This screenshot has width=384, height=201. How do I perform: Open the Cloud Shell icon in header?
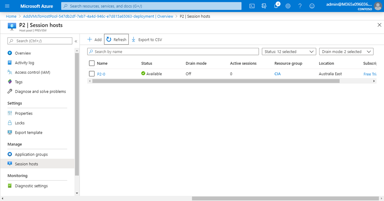point(252,6)
